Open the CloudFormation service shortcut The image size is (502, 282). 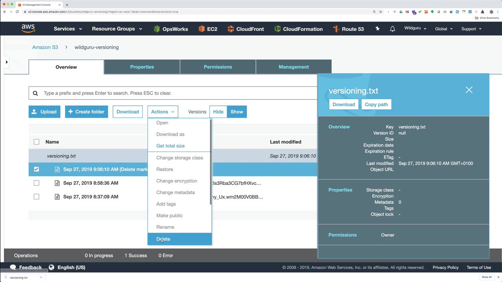(x=298, y=29)
